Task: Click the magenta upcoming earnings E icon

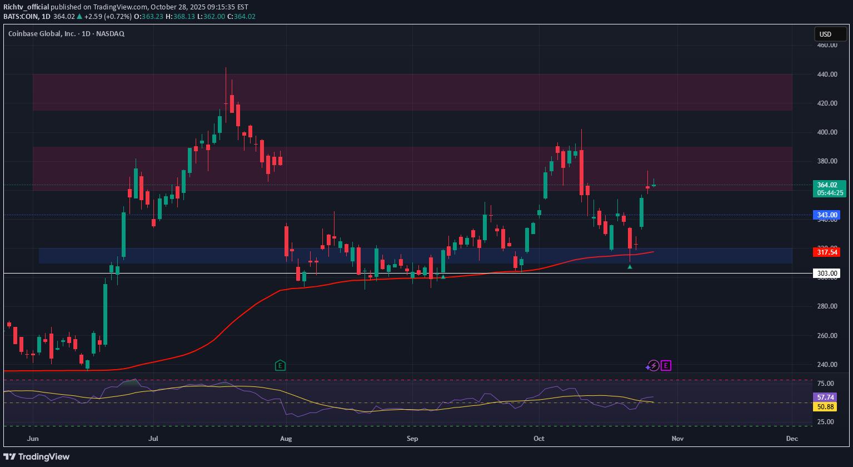Action: coord(666,365)
